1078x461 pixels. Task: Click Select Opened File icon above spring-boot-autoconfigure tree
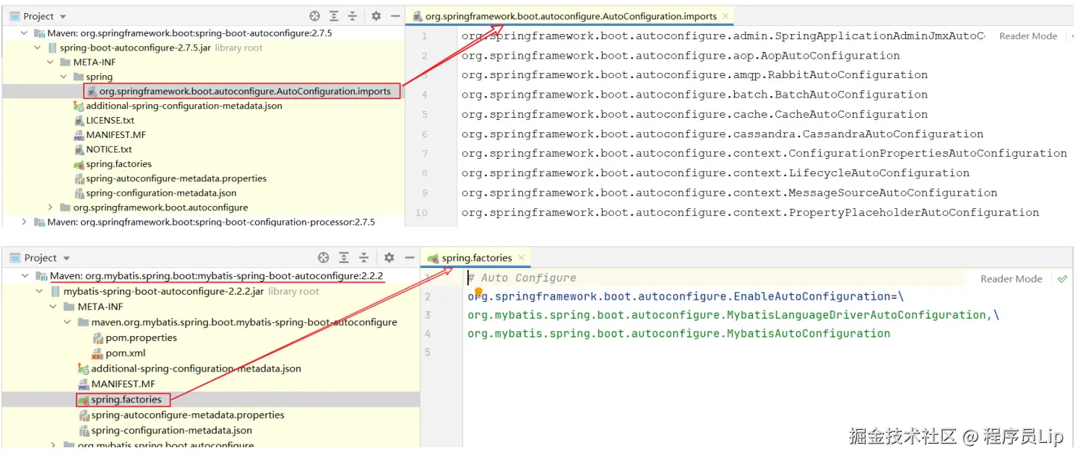314,16
